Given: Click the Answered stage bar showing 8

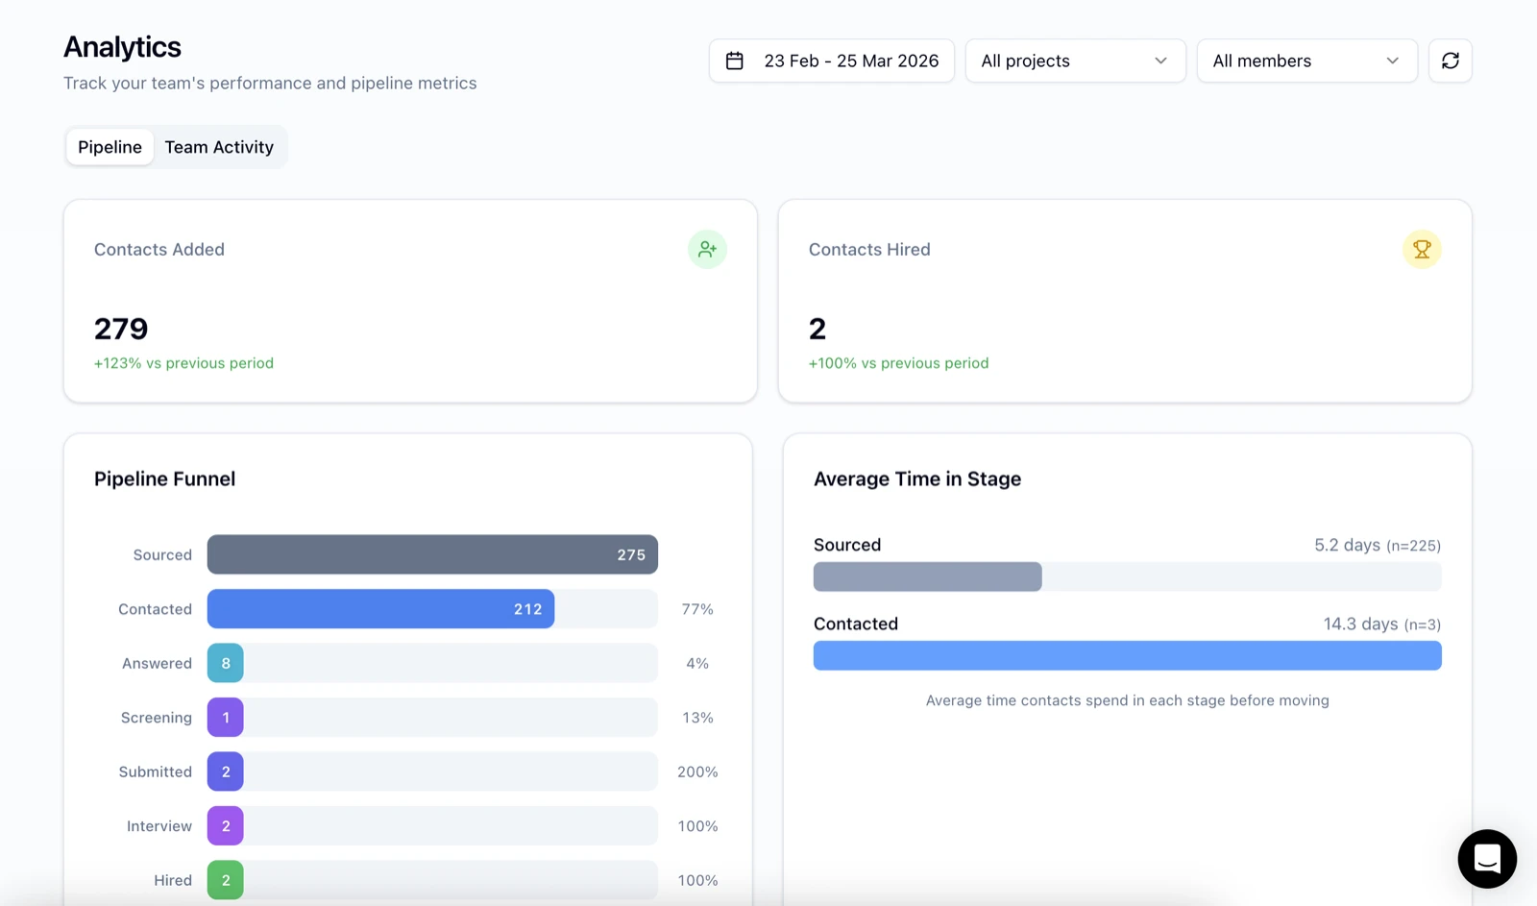Looking at the screenshot, I should tap(225, 662).
